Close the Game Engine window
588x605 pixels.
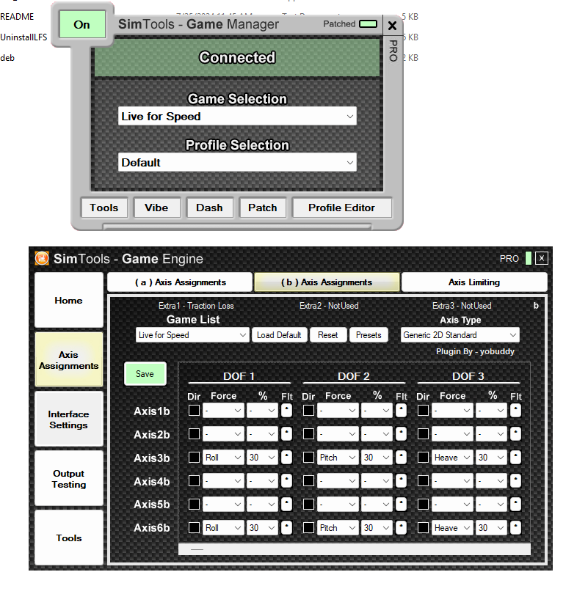pyautogui.click(x=542, y=259)
